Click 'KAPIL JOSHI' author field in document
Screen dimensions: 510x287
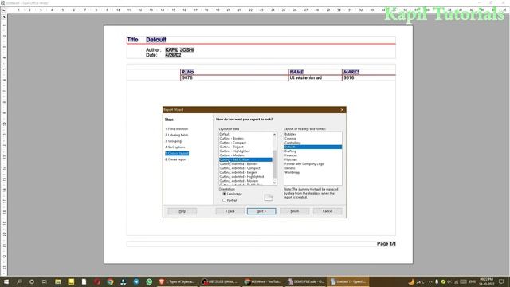click(179, 49)
